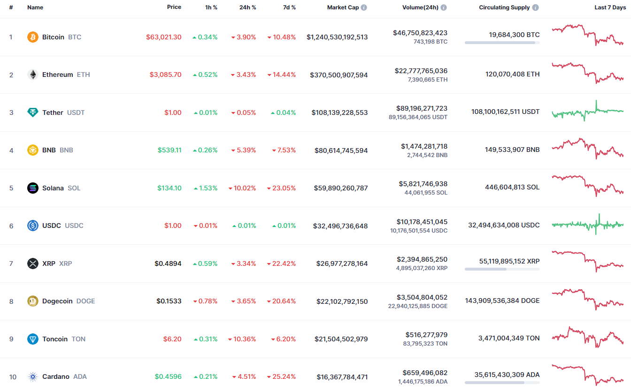The width and height of the screenshot is (638, 392).
Task: Click the Solana logo icon
Action: [33, 188]
